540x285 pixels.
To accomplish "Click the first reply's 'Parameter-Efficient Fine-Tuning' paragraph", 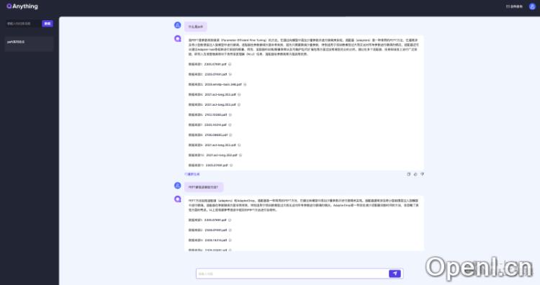I will pos(303,47).
